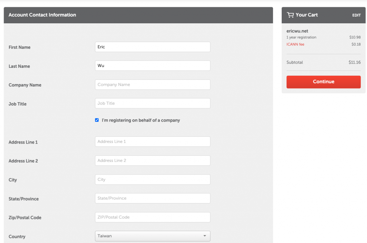Screen dimensions: 367x243
Task: Click EDIT in Your Cart header
Action: (x=356, y=15)
